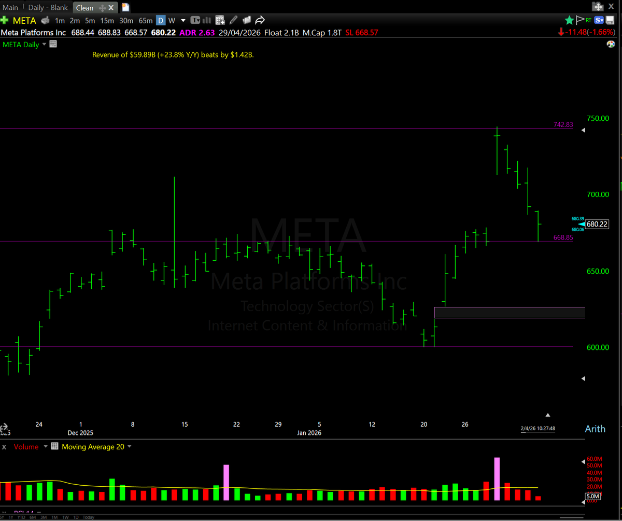Set chart range to 1M

pos(54,517)
